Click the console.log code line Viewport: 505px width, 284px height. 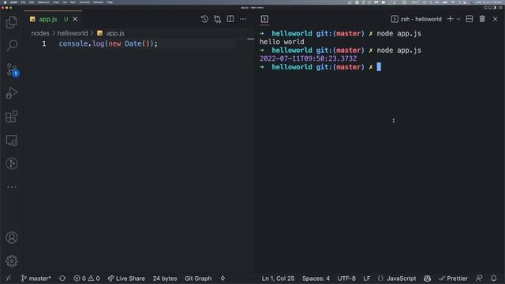pos(108,43)
